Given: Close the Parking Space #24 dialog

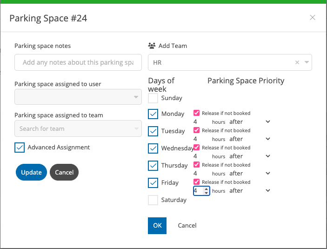Looking at the screenshot, I should 313,17.
